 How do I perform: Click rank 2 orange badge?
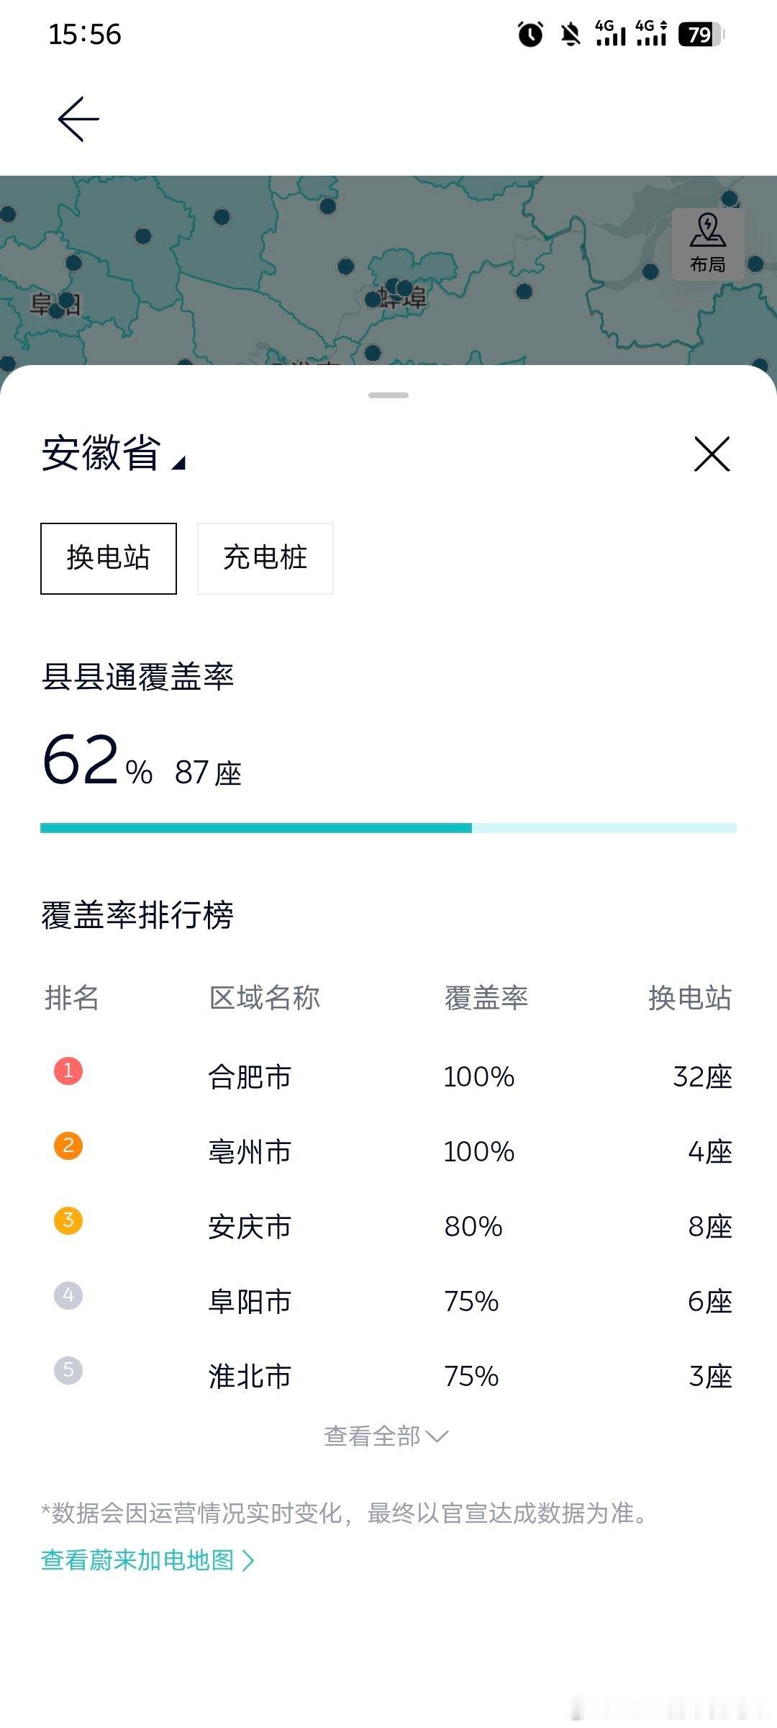pyautogui.click(x=68, y=1146)
